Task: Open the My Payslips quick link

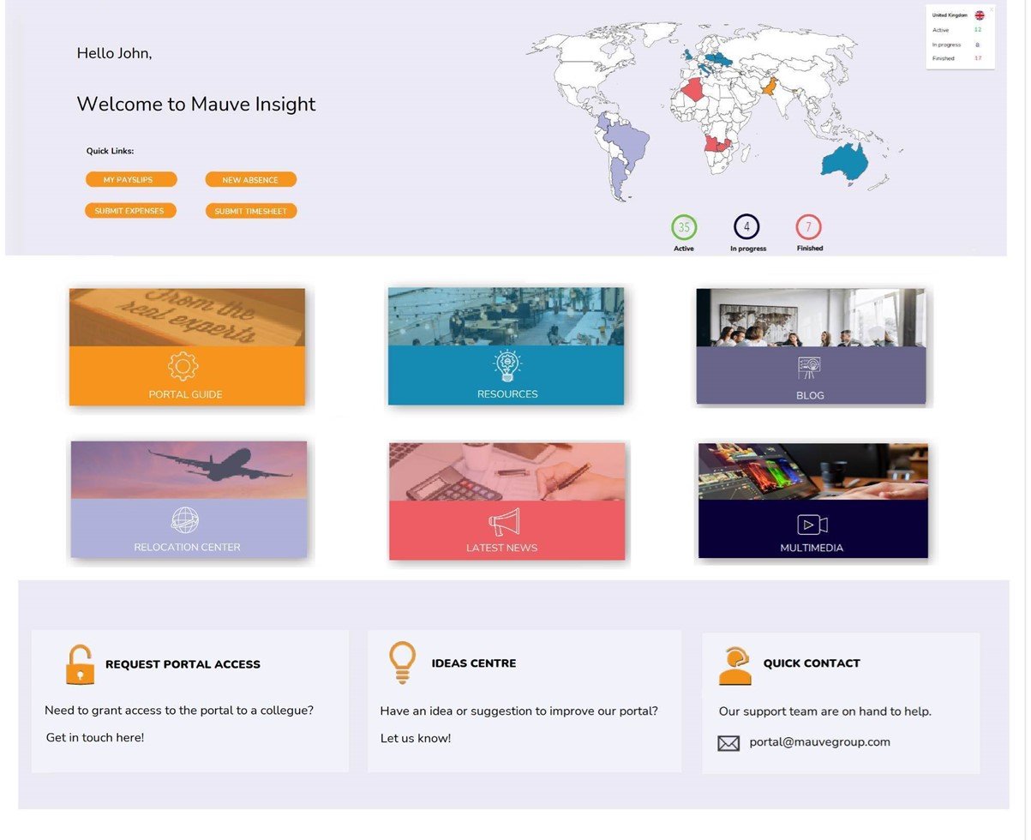Action: 131,180
